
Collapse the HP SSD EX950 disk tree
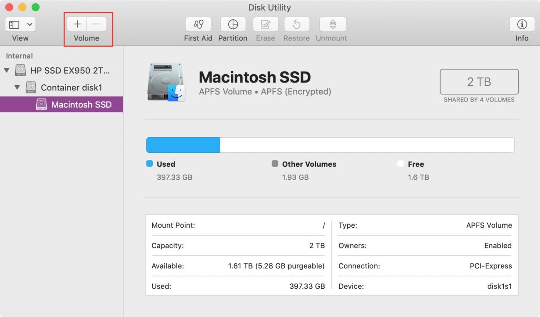pos(7,70)
